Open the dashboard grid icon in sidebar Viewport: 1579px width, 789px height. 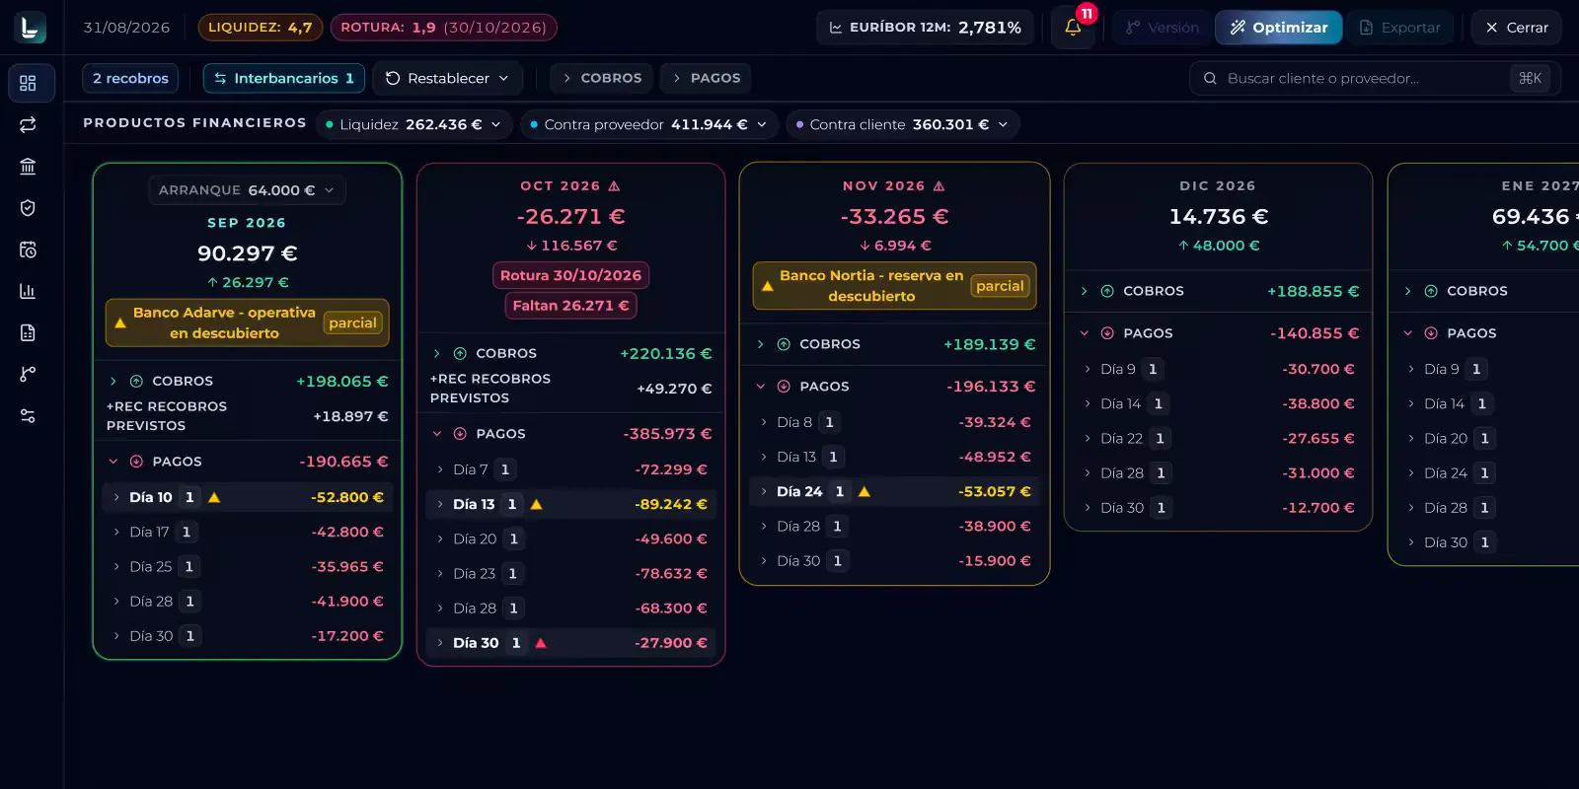[28, 83]
